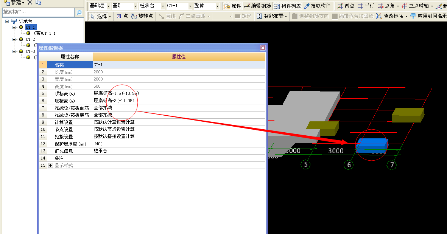The width and height of the screenshot is (447, 234).
Task: Close the 属性编辑器 dialog
Action: point(263,48)
